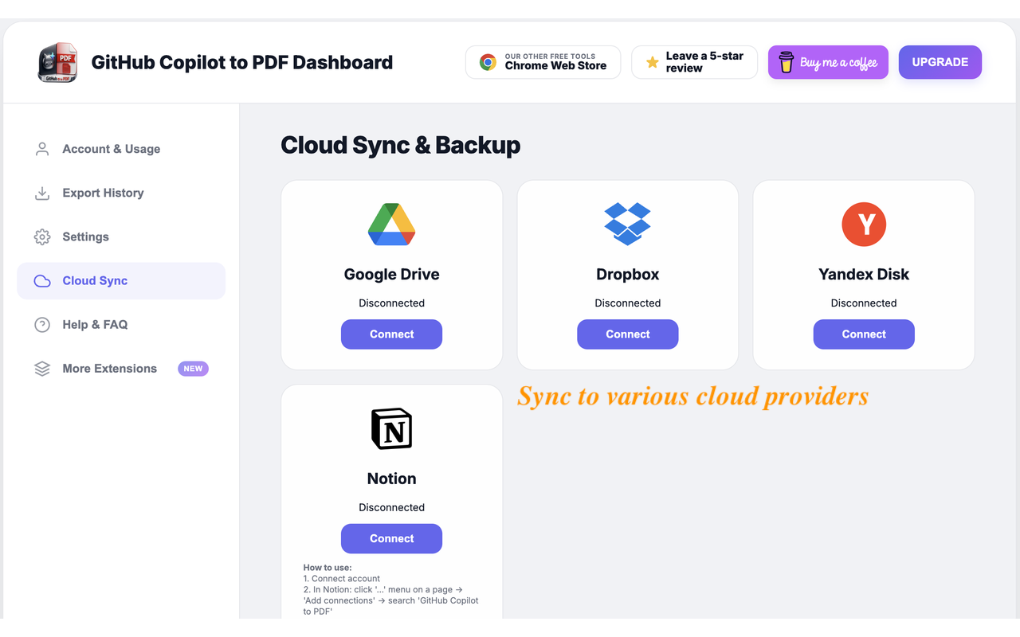Select the Cloud Sync menu item
This screenshot has width=1020, height=637.
tap(121, 280)
